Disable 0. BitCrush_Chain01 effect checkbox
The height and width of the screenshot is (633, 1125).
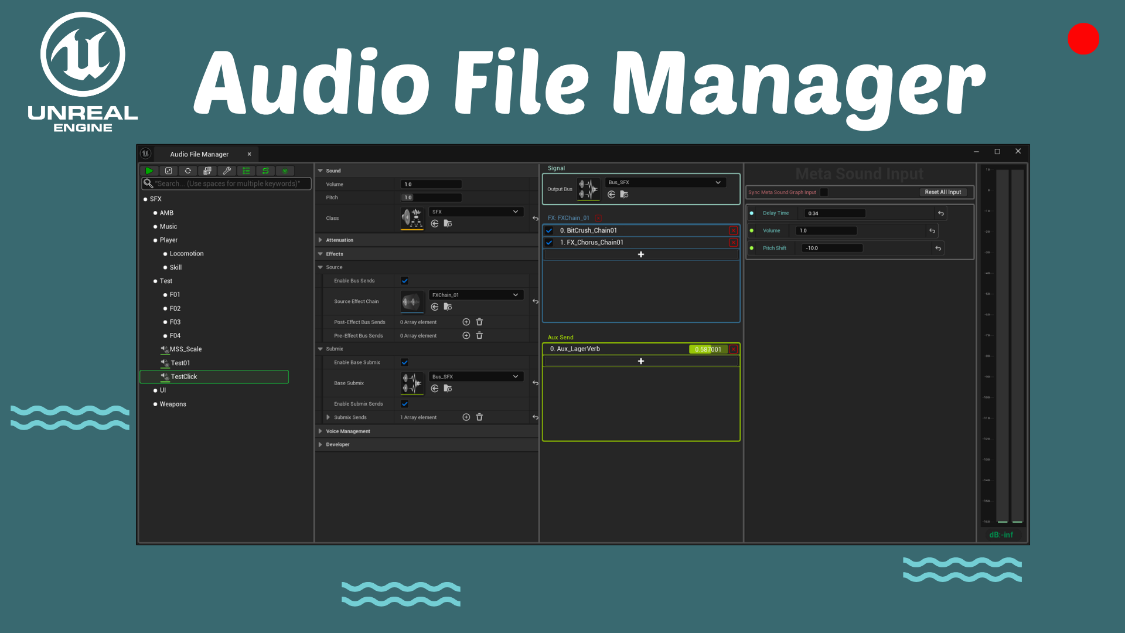click(x=549, y=230)
